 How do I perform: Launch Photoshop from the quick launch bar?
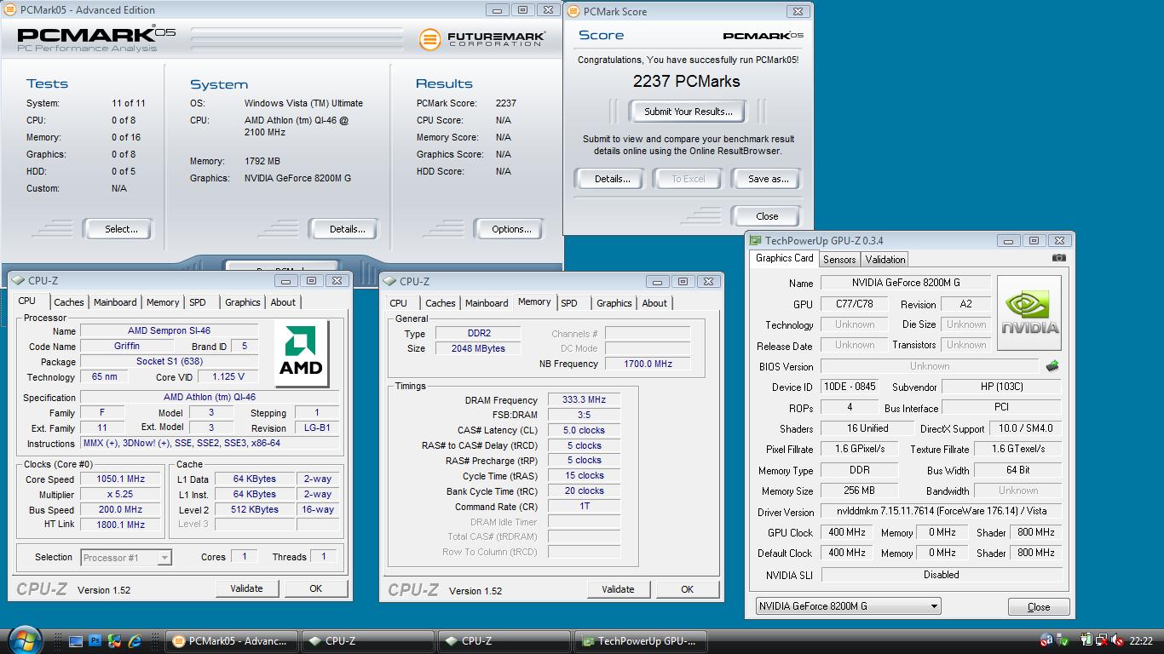pos(95,641)
